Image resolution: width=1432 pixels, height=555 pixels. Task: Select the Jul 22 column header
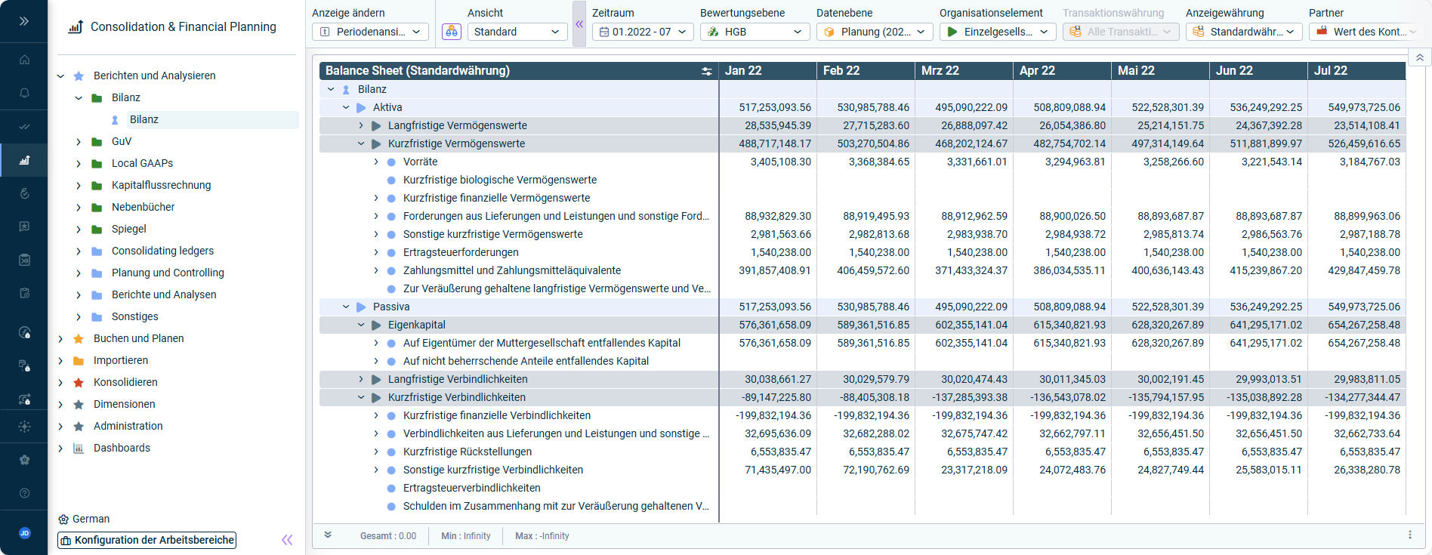[x=1356, y=71]
